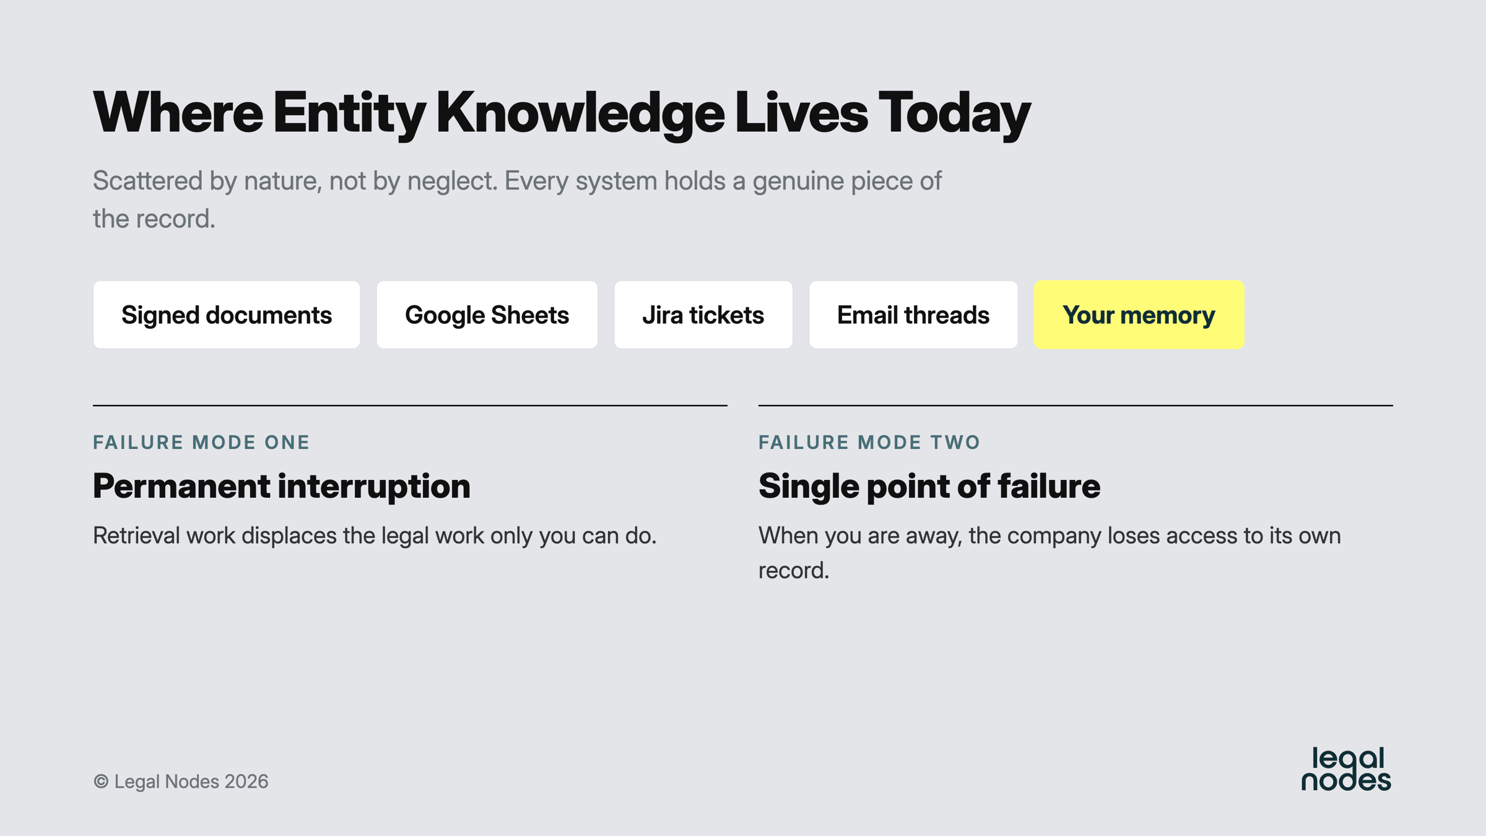Click the Failure Mode Two label
Screen dimensions: 1486x836
(x=869, y=442)
